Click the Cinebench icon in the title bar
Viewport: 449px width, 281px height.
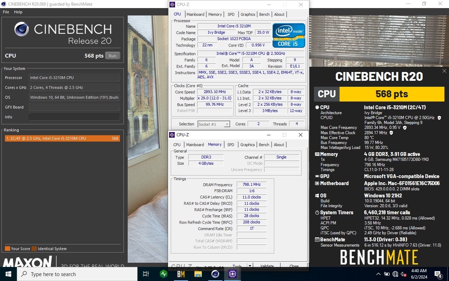coord(4,4)
